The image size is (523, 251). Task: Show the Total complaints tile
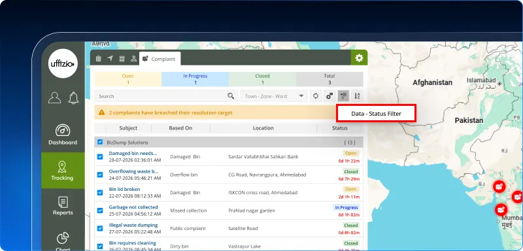tap(329, 79)
